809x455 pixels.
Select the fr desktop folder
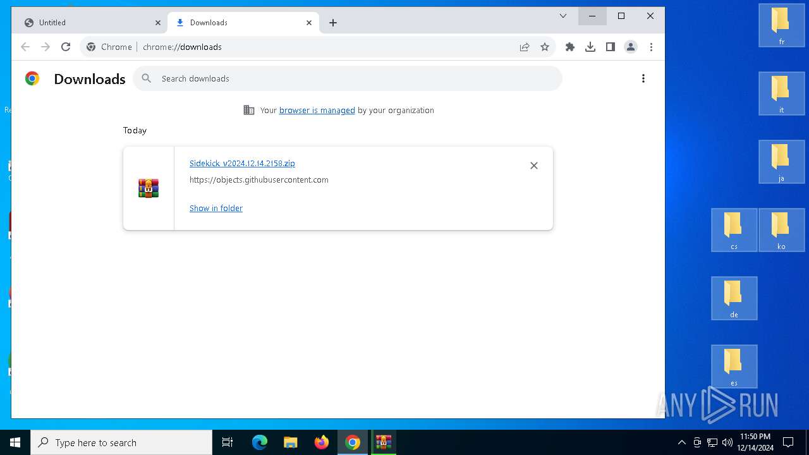click(781, 25)
